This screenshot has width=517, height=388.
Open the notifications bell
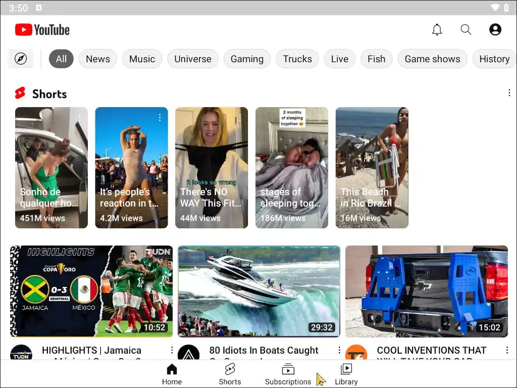point(437,30)
